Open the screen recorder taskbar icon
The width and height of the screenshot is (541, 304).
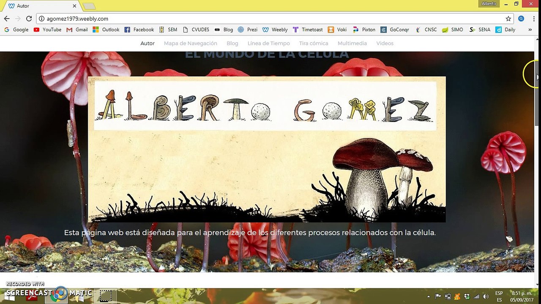[105, 296]
